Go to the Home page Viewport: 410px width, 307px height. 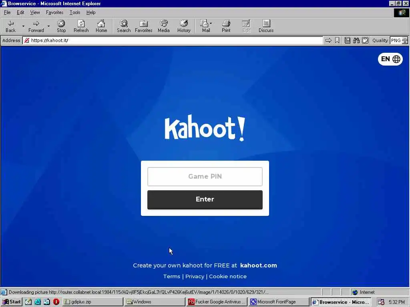[x=101, y=26]
